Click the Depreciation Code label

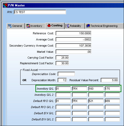pos(44,74)
